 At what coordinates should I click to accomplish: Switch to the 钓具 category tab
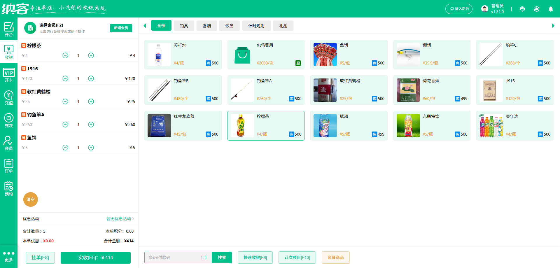coord(184,26)
